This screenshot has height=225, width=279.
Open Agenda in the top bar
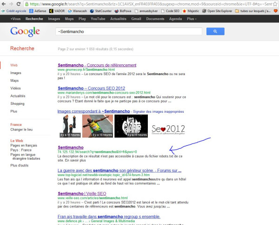click(175, 19)
